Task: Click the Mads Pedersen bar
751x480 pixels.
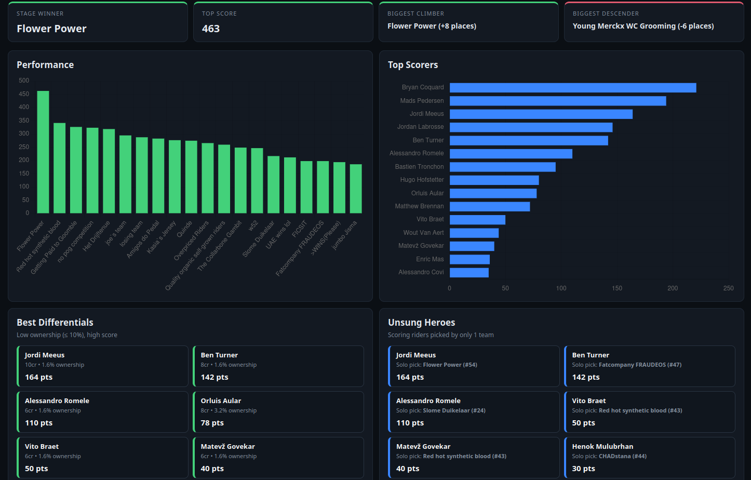Action: (558, 101)
